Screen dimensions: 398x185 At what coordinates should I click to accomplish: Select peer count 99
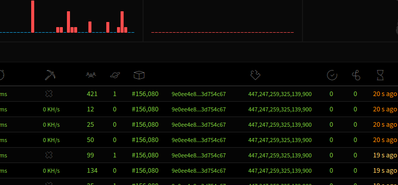coord(90,155)
